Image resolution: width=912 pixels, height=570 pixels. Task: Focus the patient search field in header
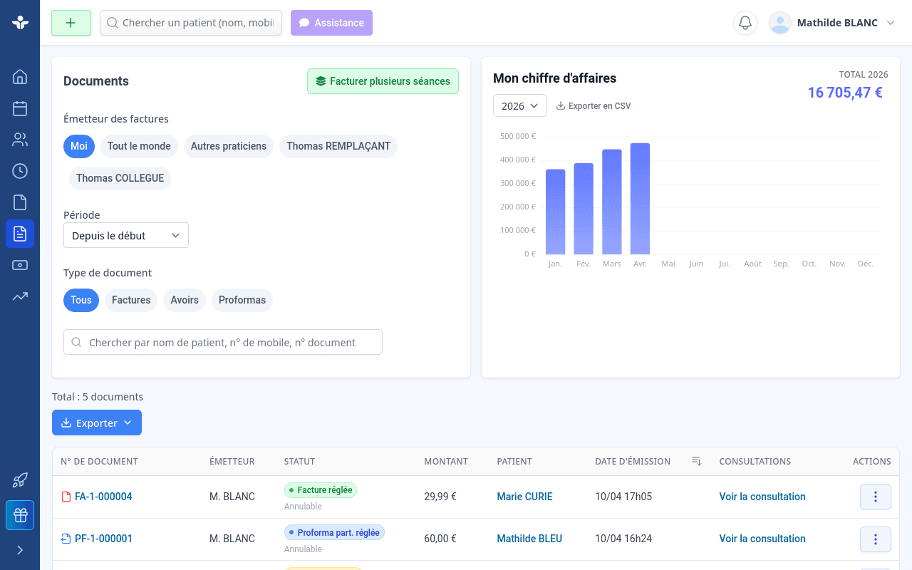(x=191, y=23)
